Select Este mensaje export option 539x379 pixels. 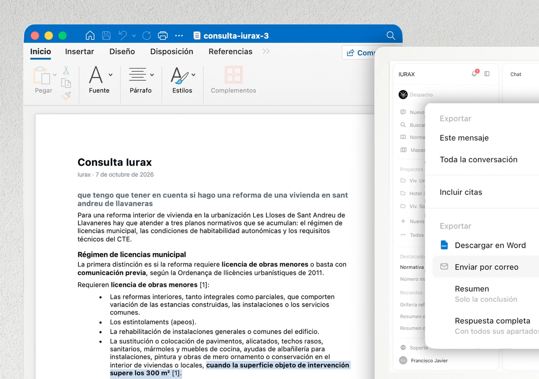tap(464, 138)
